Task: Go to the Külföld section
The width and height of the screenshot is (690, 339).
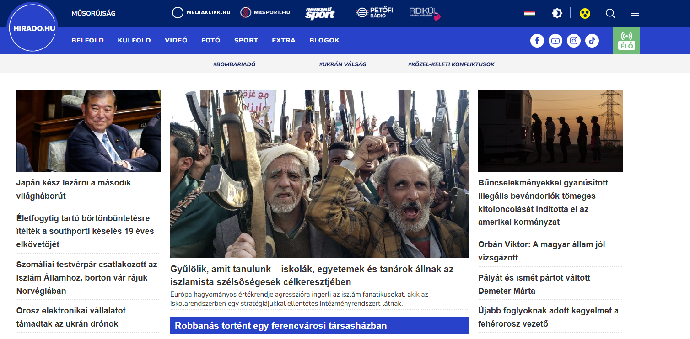Action: click(134, 40)
